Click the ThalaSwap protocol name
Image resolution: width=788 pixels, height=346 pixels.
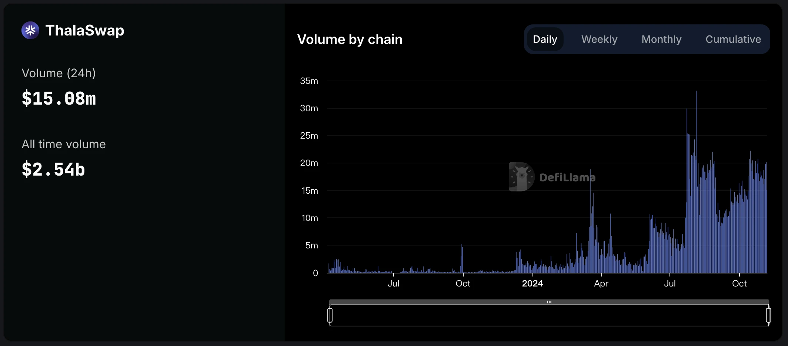85,30
